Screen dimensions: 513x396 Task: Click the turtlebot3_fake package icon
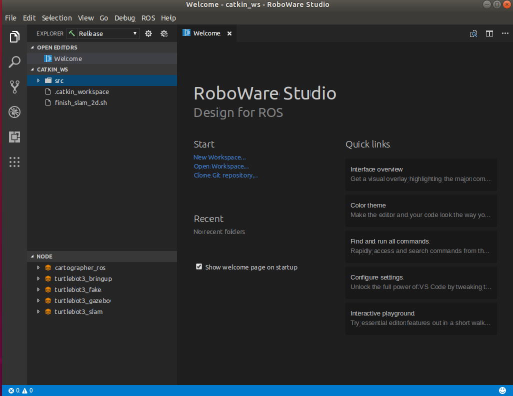pyautogui.click(x=48, y=289)
